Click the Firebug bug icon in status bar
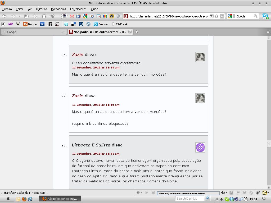Screen dimensions: 271x203 [258, 193]
